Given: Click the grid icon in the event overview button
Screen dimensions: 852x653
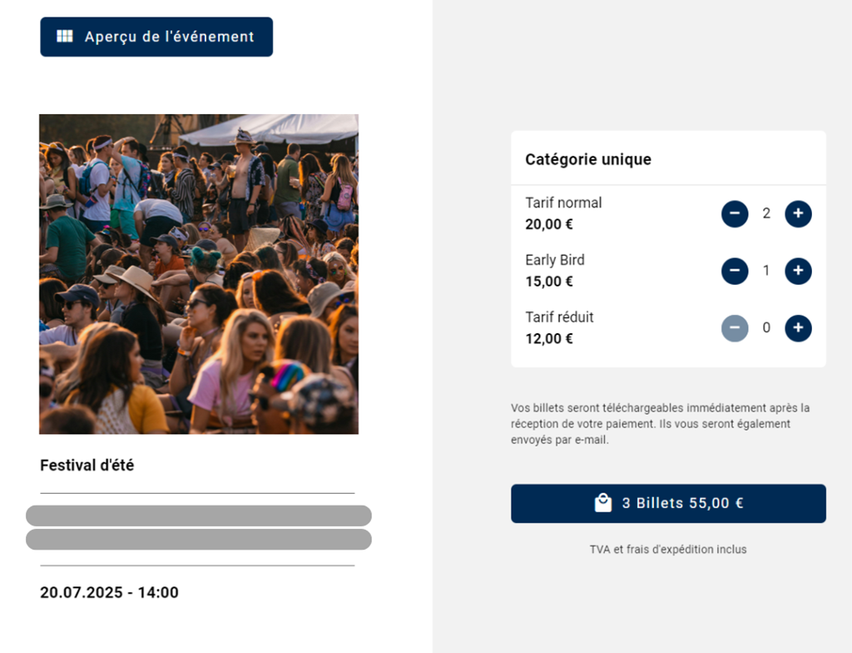Looking at the screenshot, I should 64,37.
